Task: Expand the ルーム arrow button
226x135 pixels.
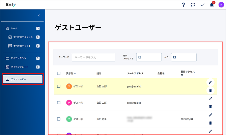Action: [x=38, y=28]
